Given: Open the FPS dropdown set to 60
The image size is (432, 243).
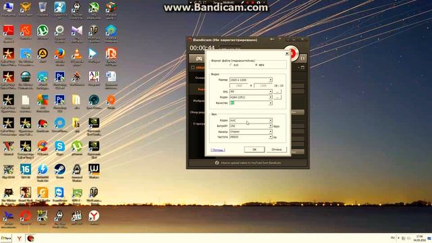Looking at the screenshot, I should (250, 92).
